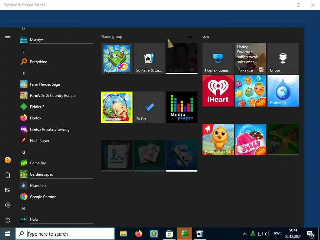
Task: Launch Gardenscapes from the app list
Action: coord(57,174)
